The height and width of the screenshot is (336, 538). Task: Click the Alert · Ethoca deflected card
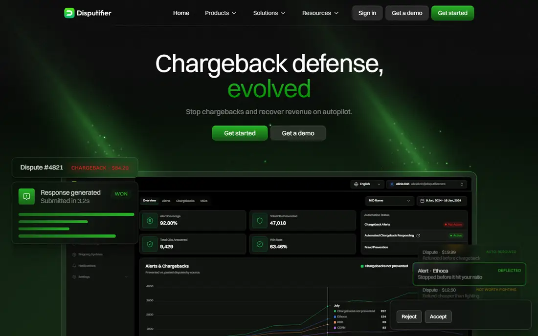469,274
